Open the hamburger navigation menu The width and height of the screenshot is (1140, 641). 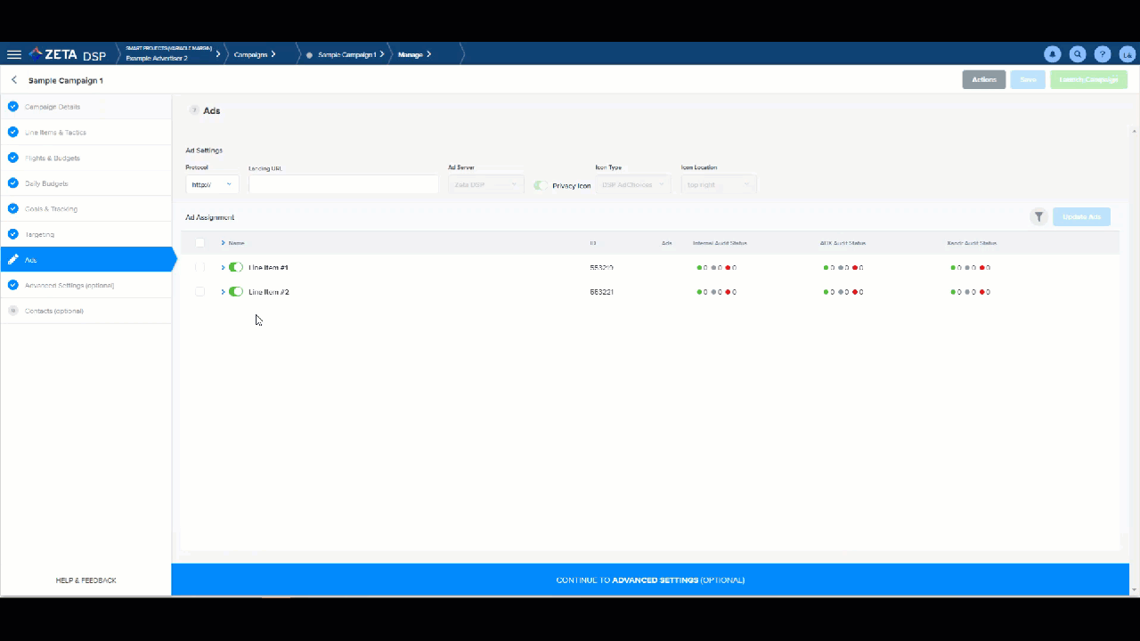(x=14, y=54)
